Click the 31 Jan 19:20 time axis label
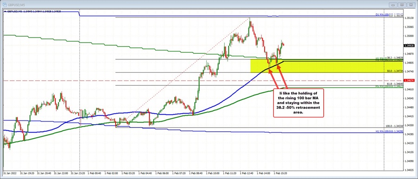This screenshot has width=418, height=179. coord(27,173)
